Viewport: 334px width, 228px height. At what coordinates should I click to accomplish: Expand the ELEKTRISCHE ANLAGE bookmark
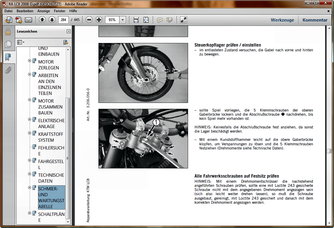(30, 119)
